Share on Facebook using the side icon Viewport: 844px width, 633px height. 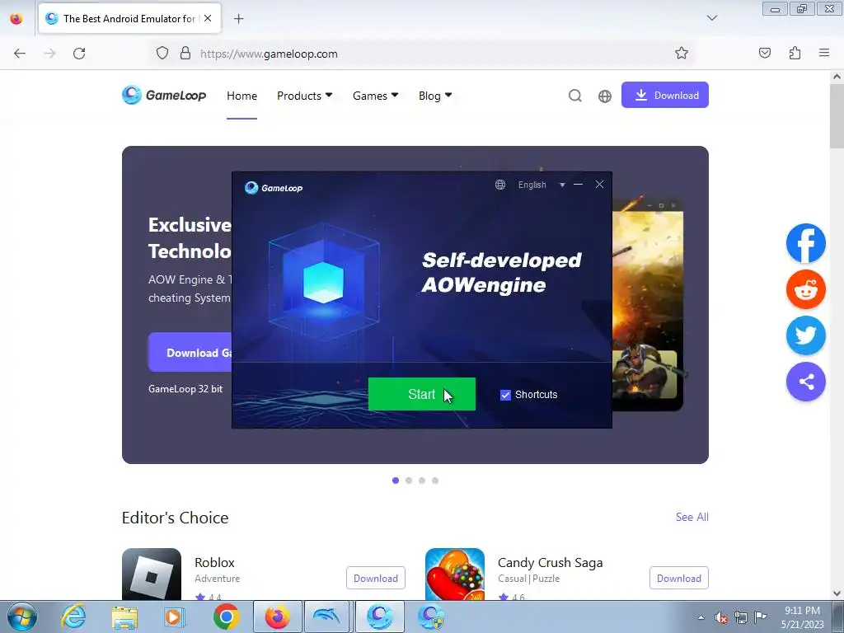point(806,243)
